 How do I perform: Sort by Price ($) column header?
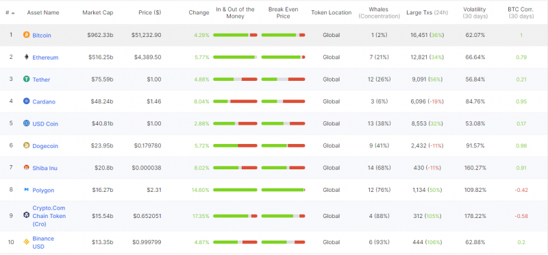(x=149, y=12)
